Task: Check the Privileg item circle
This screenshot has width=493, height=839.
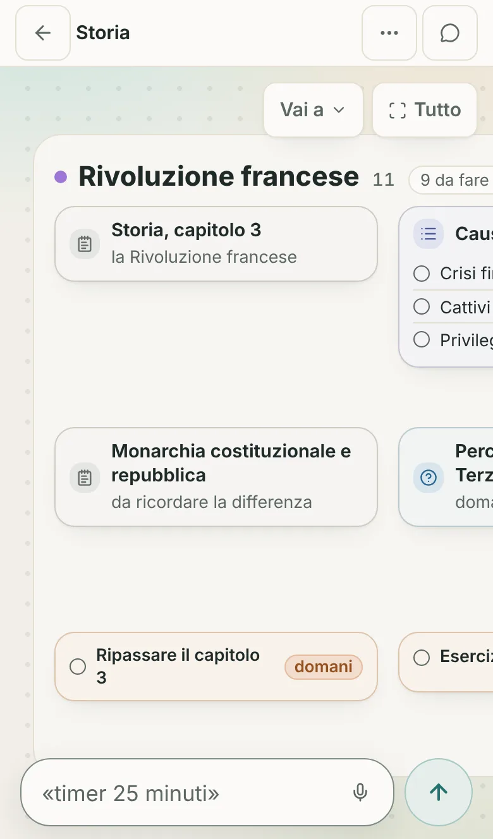Action: point(422,339)
